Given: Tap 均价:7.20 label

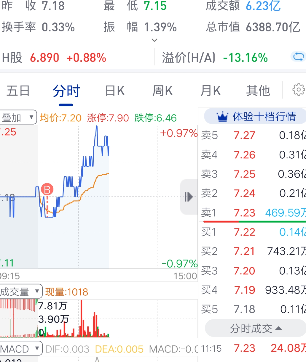Looking at the screenshot, I should click(60, 118).
